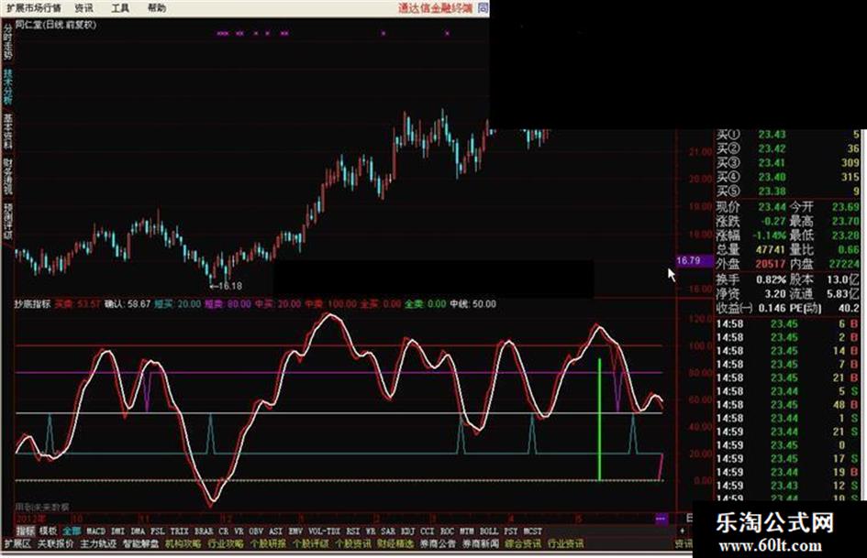Click the 买⑤ 23.38 bid row
Image resolution: width=867 pixels, height=558 pixels.
788,191
